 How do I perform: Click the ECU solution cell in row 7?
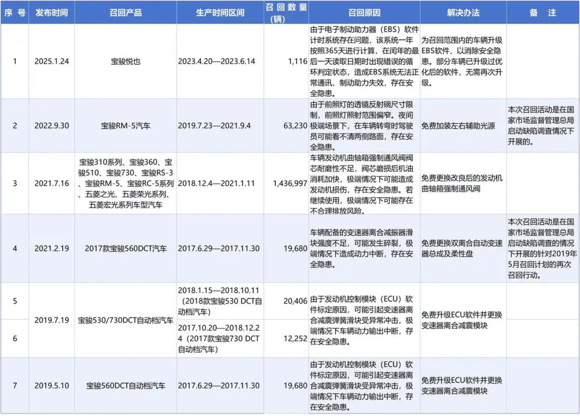click(463, 386)
